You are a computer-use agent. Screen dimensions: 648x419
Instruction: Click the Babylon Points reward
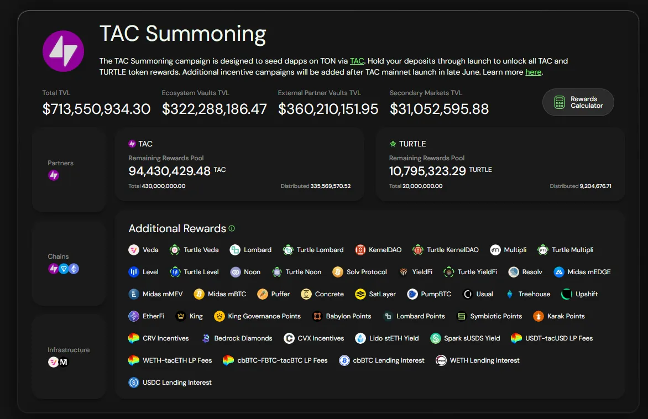tap(342, 316)
